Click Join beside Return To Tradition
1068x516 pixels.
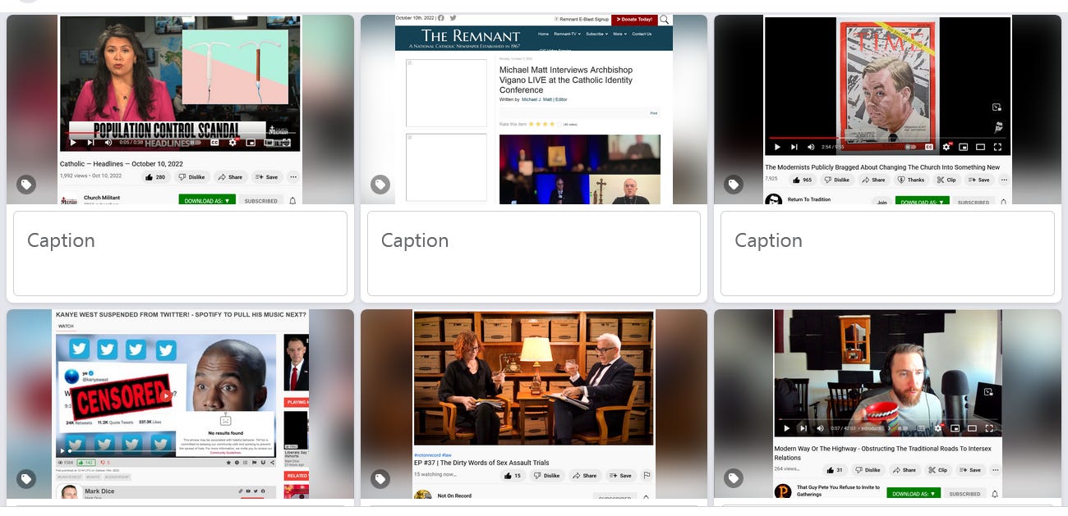tap(882, 202)
